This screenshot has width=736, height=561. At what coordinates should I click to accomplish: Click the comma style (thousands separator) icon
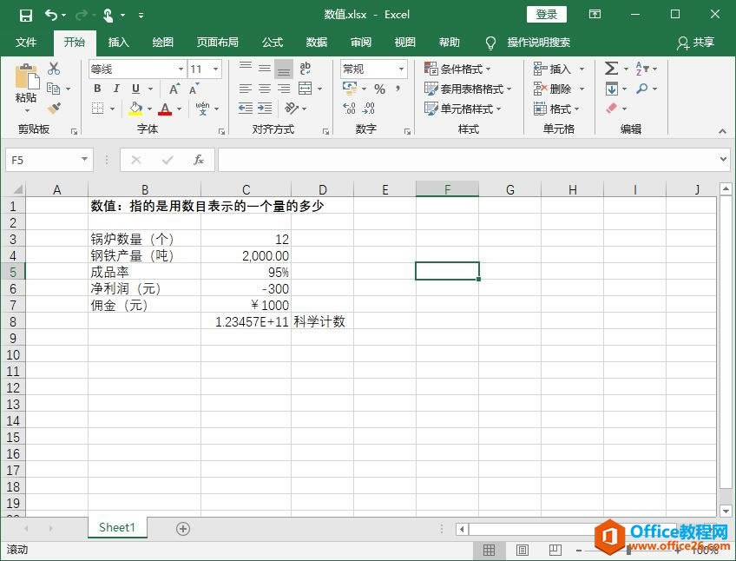click(x=398, y=89)
